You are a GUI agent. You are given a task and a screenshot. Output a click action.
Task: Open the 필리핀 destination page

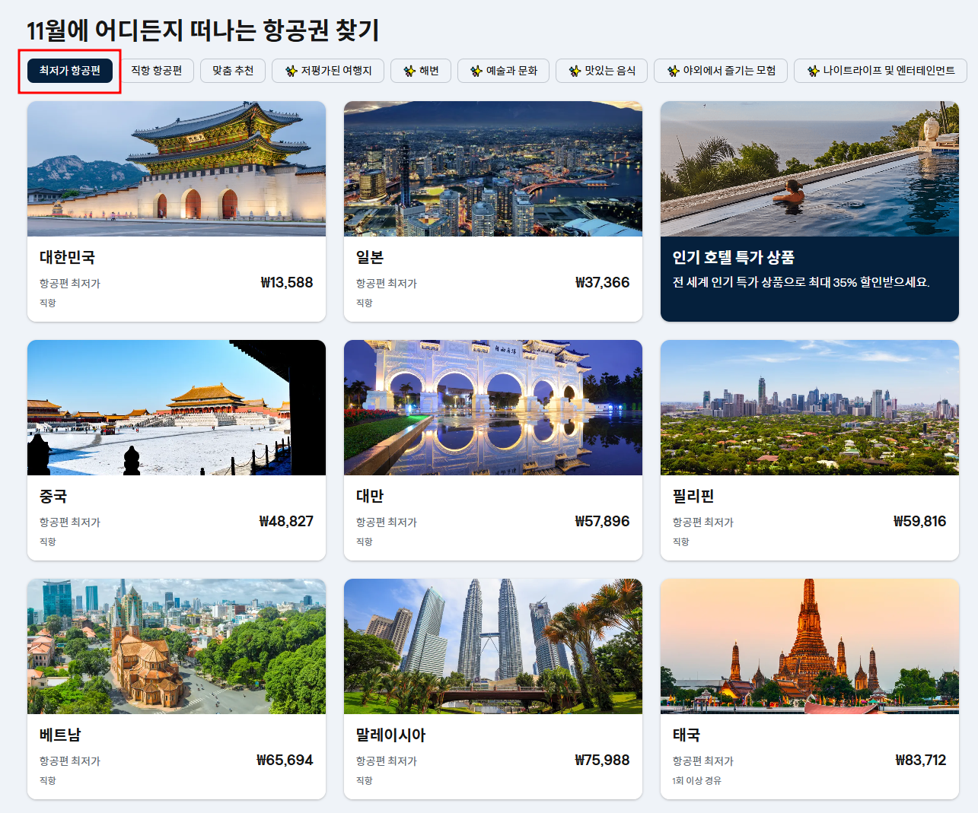click(810, 449)
